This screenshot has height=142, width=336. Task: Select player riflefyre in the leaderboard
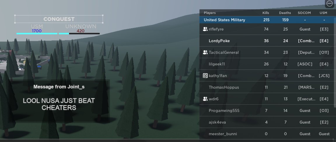pos(267,29)
